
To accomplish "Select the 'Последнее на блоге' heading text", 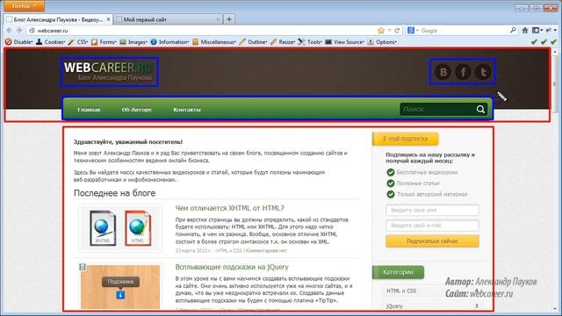I will 115,193.
